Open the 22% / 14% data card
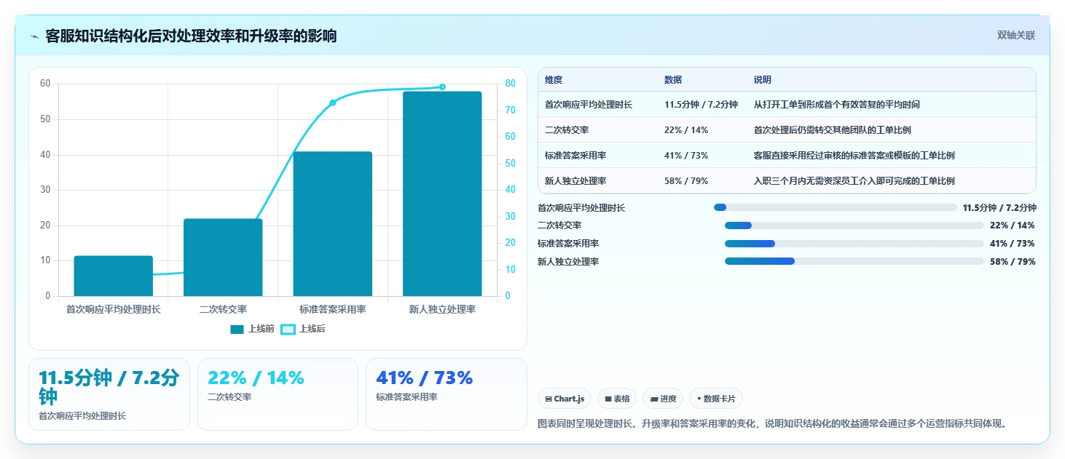This screenshot has width=1065, height=459. [278, 394]
